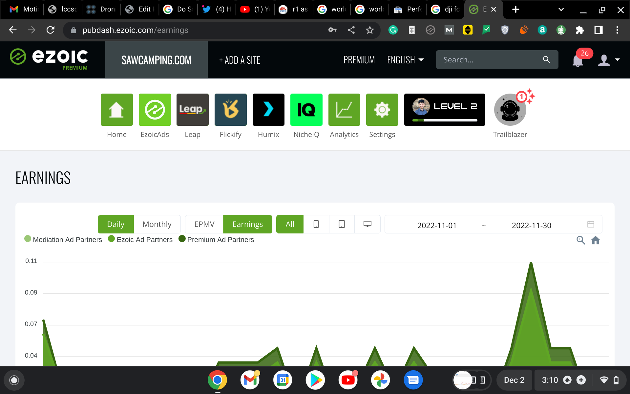
Task: Open the Settings gear icon
Action: [382, 110]
